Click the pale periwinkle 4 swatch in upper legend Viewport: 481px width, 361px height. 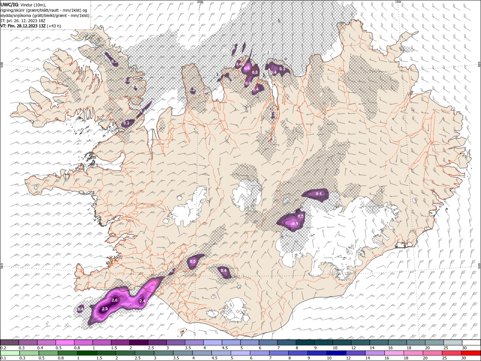point(213,342)
